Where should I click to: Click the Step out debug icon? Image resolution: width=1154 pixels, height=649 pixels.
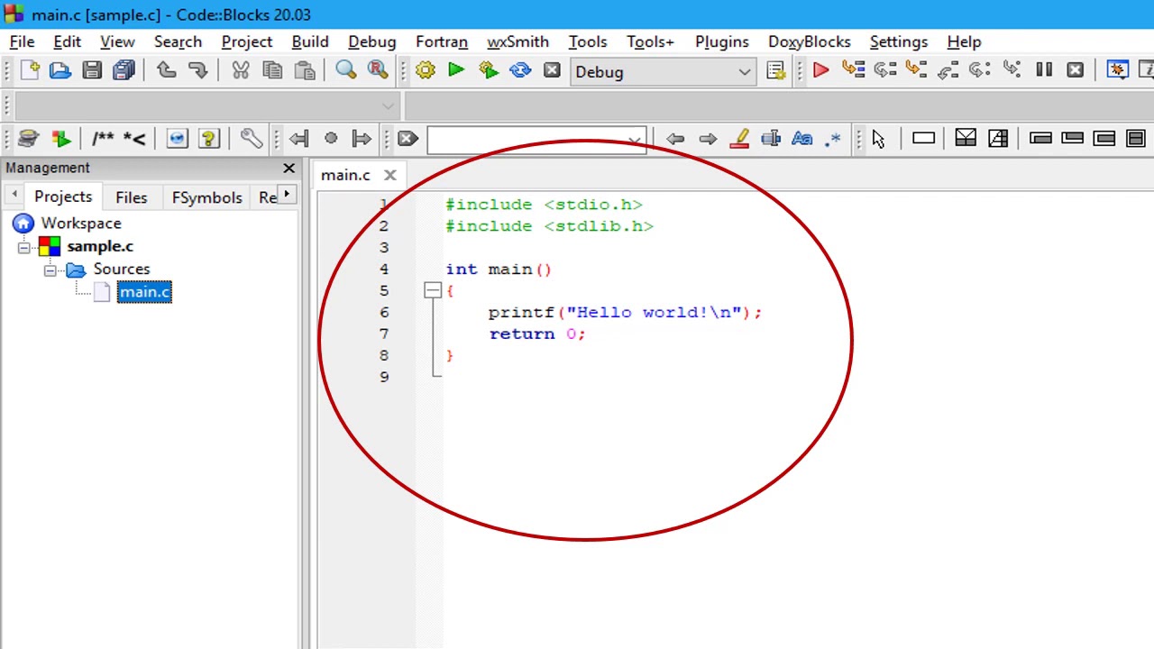click(948, 70)
